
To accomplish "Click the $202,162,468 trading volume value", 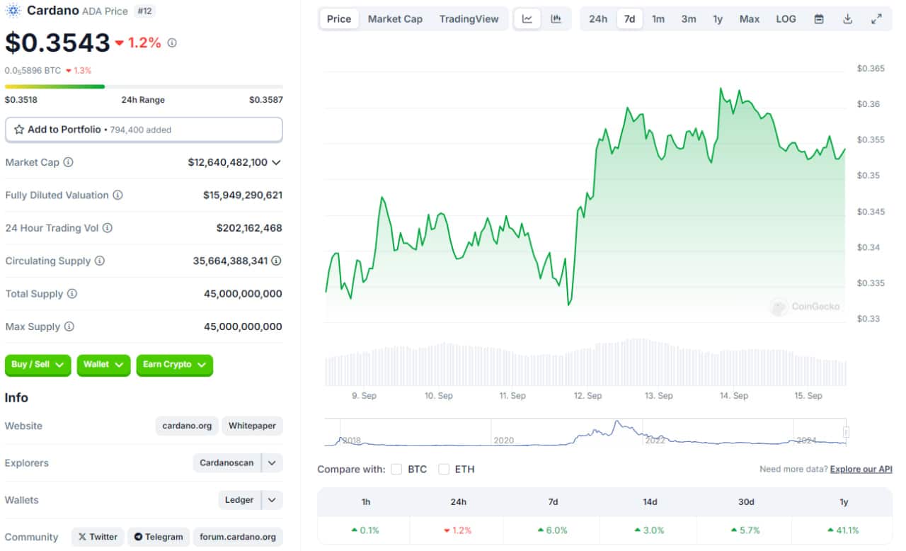I will pos(249,228).
